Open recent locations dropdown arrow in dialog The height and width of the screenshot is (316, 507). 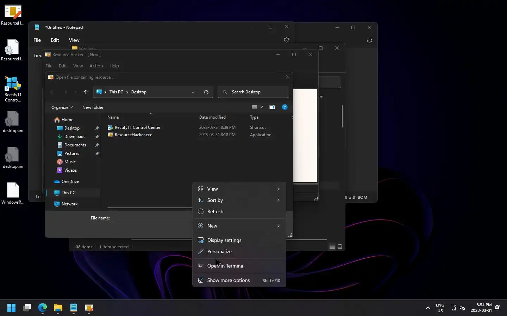(x=75, y=92)
